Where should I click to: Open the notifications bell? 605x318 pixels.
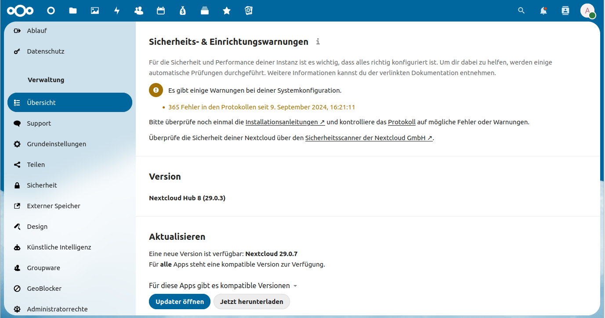(543, 11)
